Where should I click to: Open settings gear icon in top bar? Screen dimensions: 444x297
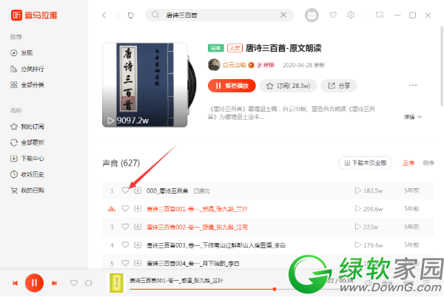coord(351,15)
